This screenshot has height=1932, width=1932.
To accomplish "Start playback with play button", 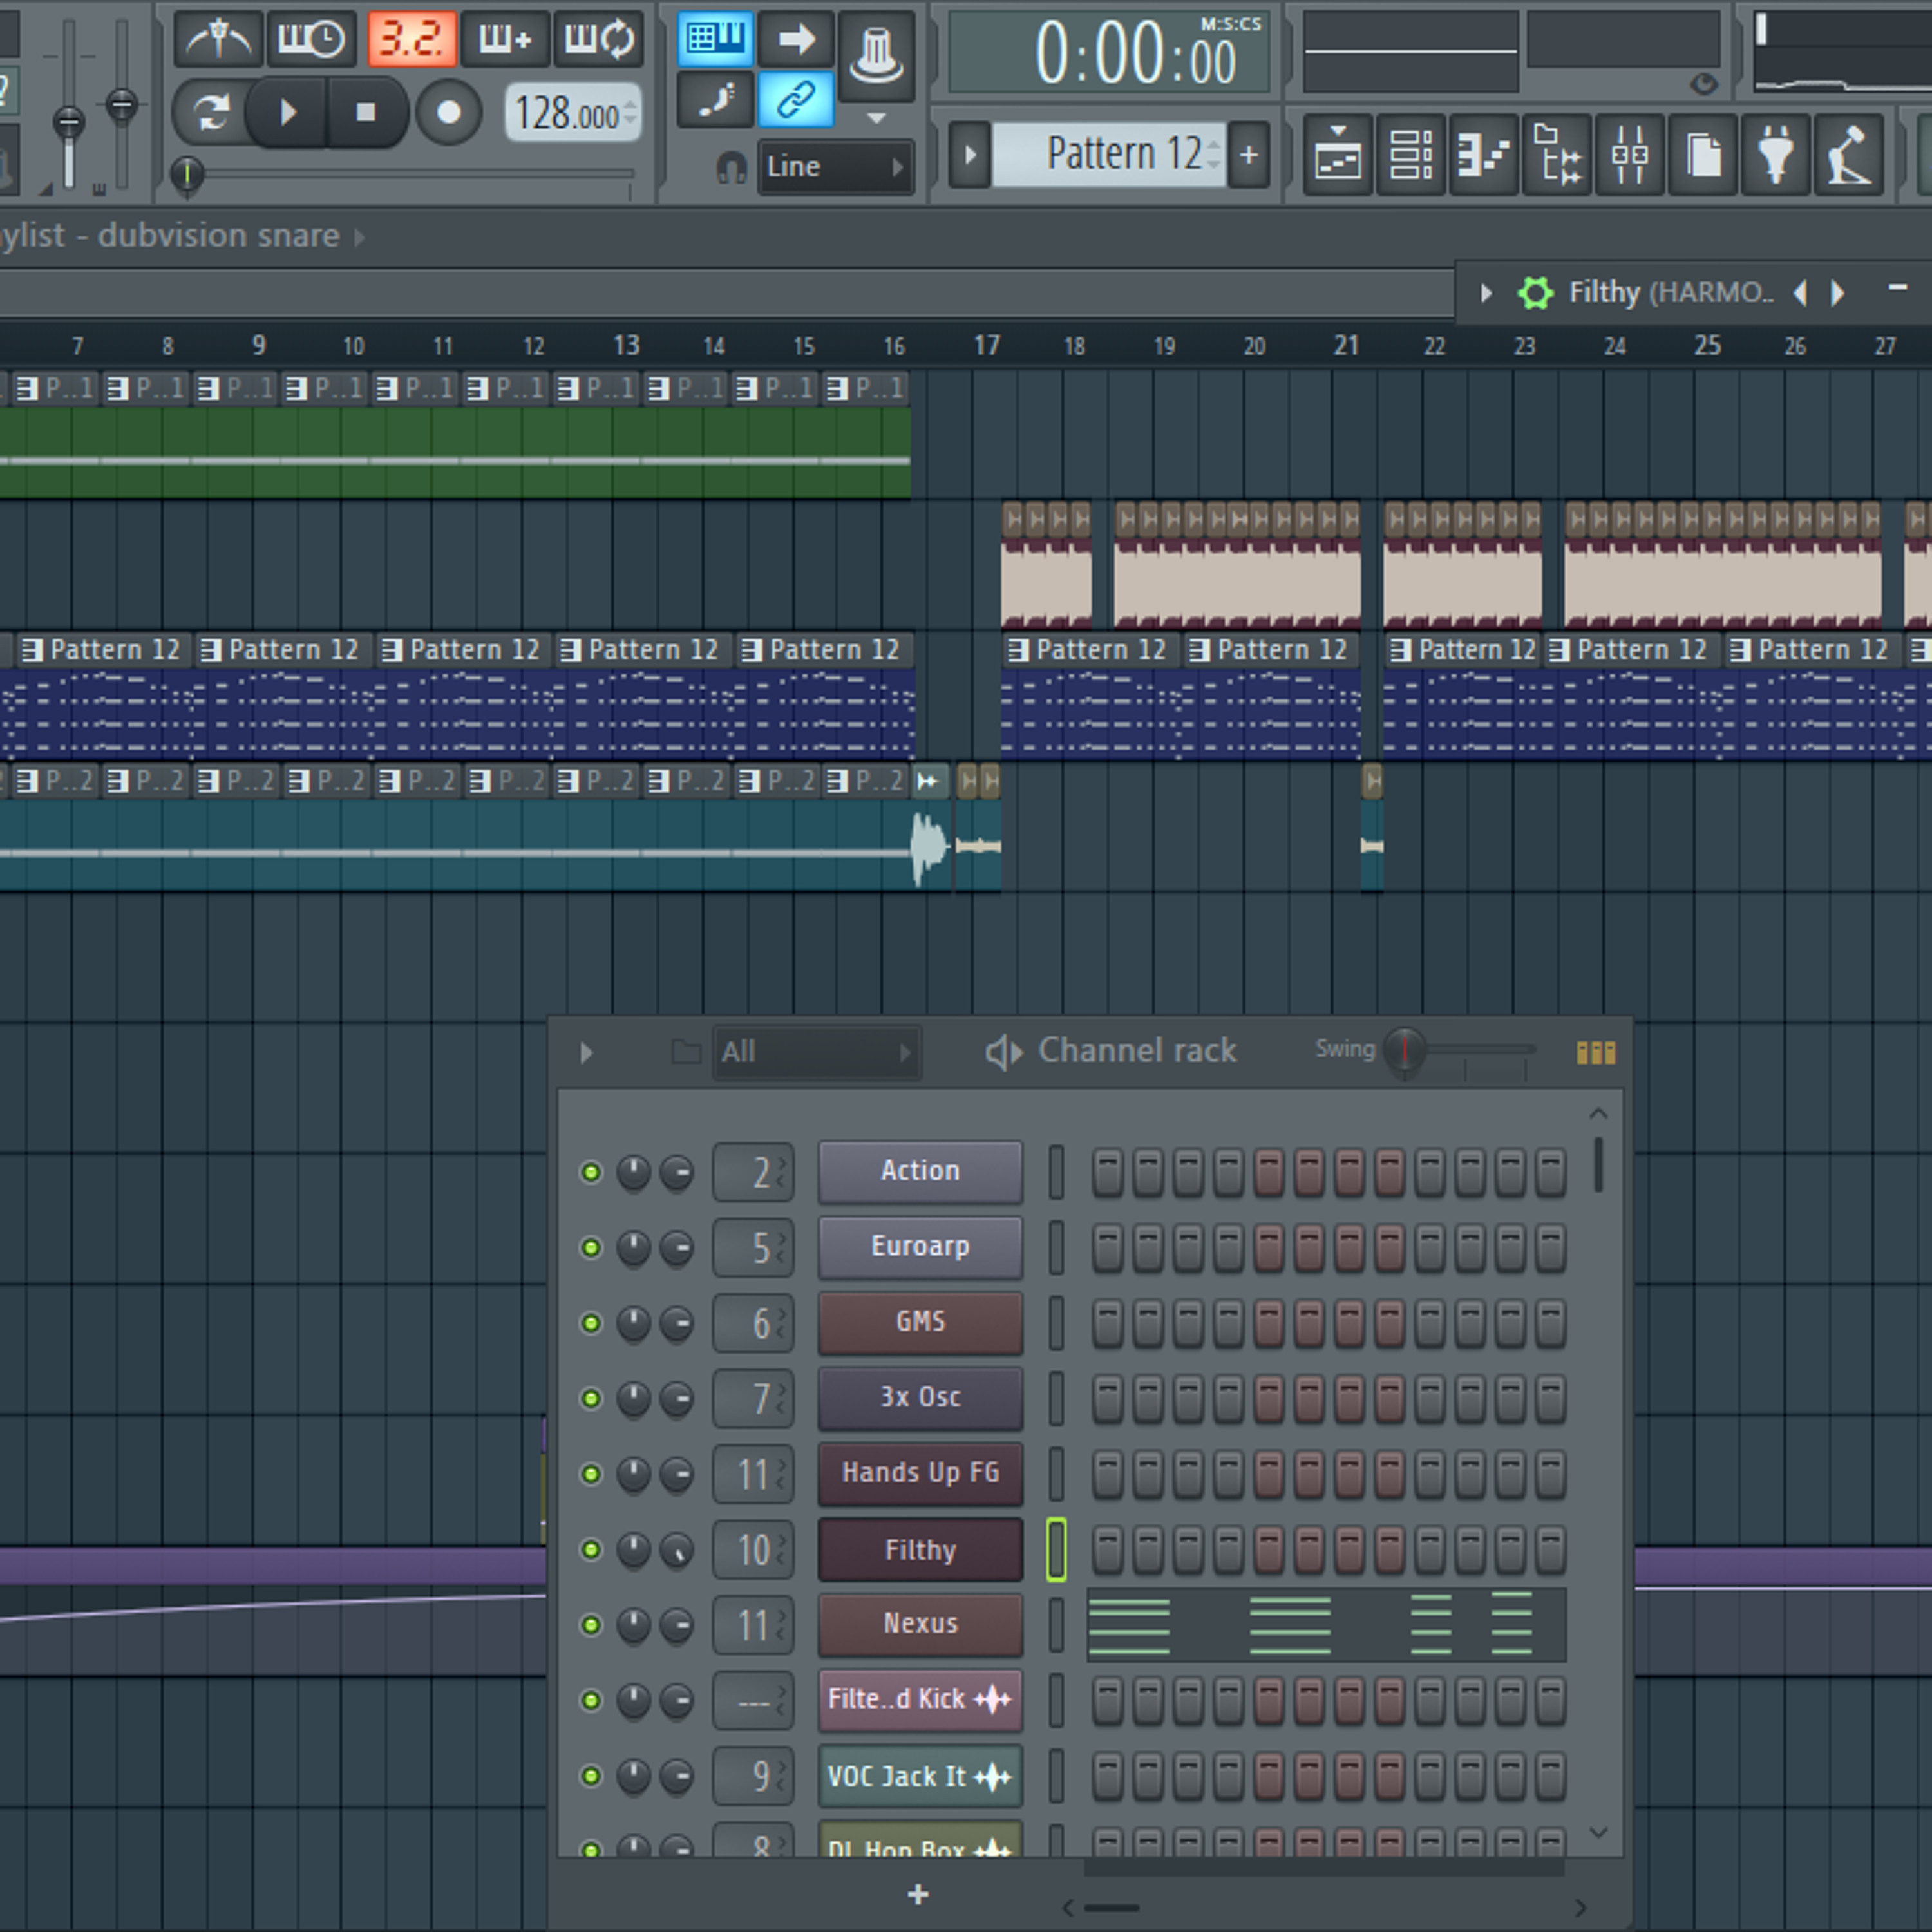I will (287, 112).
